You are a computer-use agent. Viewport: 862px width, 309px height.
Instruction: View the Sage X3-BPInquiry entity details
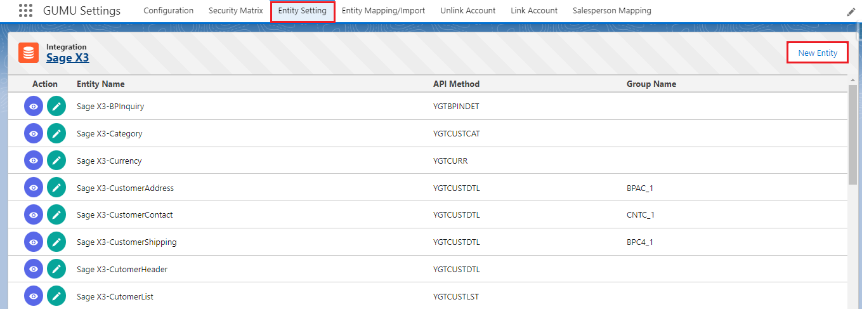pyautogui.click(x=34, y=107)
